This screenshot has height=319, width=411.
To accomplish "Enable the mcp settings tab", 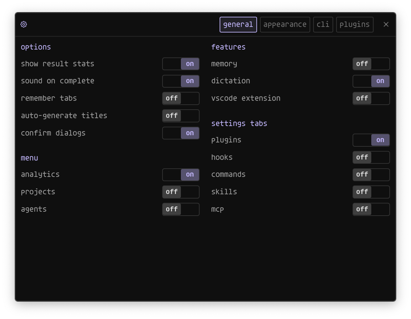I will tap(371, 209).
